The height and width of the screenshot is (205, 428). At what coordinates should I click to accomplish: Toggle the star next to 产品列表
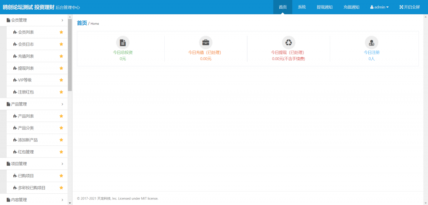[61, 116]
